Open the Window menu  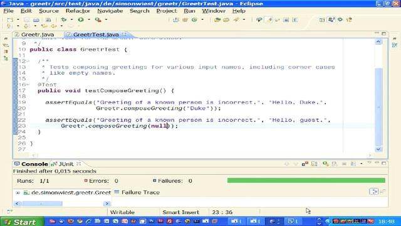[214, 11]
